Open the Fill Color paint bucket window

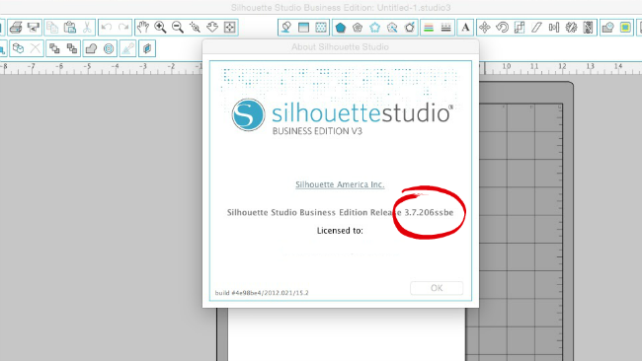286,28
